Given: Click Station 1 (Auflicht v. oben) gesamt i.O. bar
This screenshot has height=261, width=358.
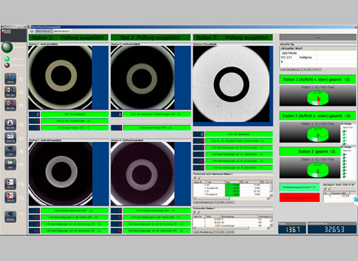Looking at the screenshot, I should point(318,80).
